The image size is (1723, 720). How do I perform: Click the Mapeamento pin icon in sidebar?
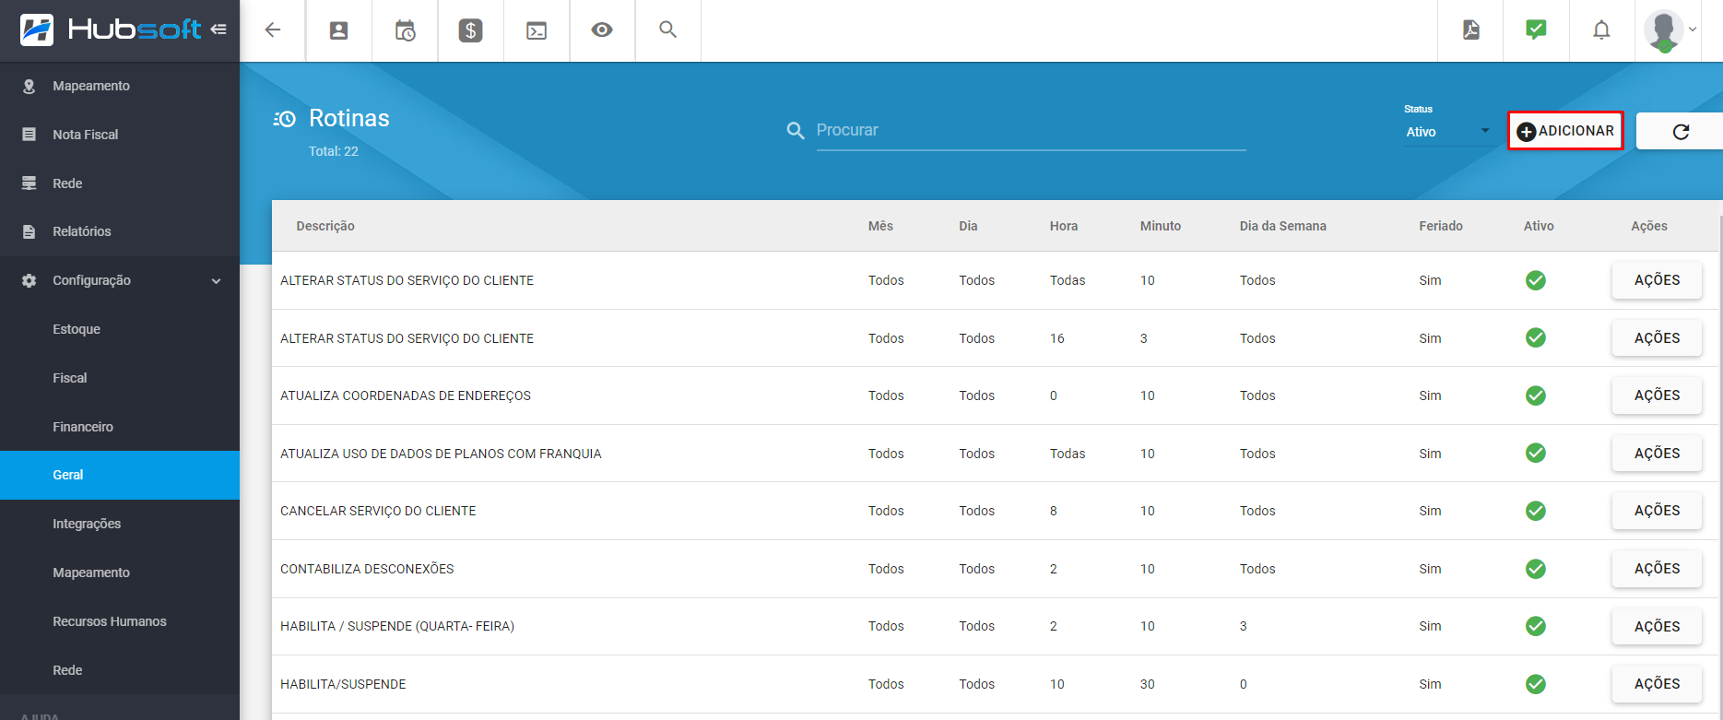(x=30, y=86)
